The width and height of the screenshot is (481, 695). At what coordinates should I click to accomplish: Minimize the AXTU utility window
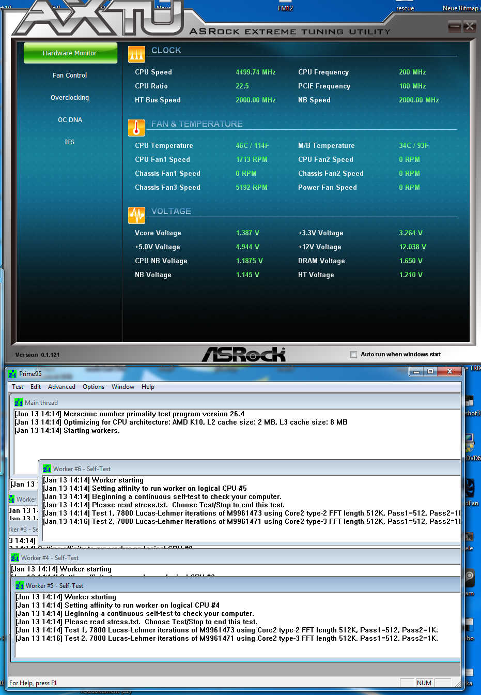[455, 26]
